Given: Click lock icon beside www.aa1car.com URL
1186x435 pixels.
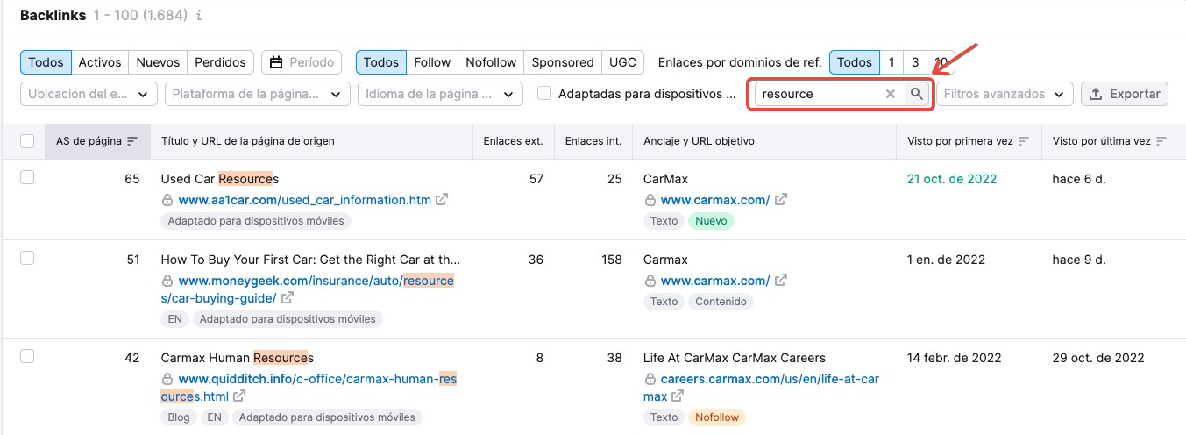Looking at the screenshot, I should (167, 200).
